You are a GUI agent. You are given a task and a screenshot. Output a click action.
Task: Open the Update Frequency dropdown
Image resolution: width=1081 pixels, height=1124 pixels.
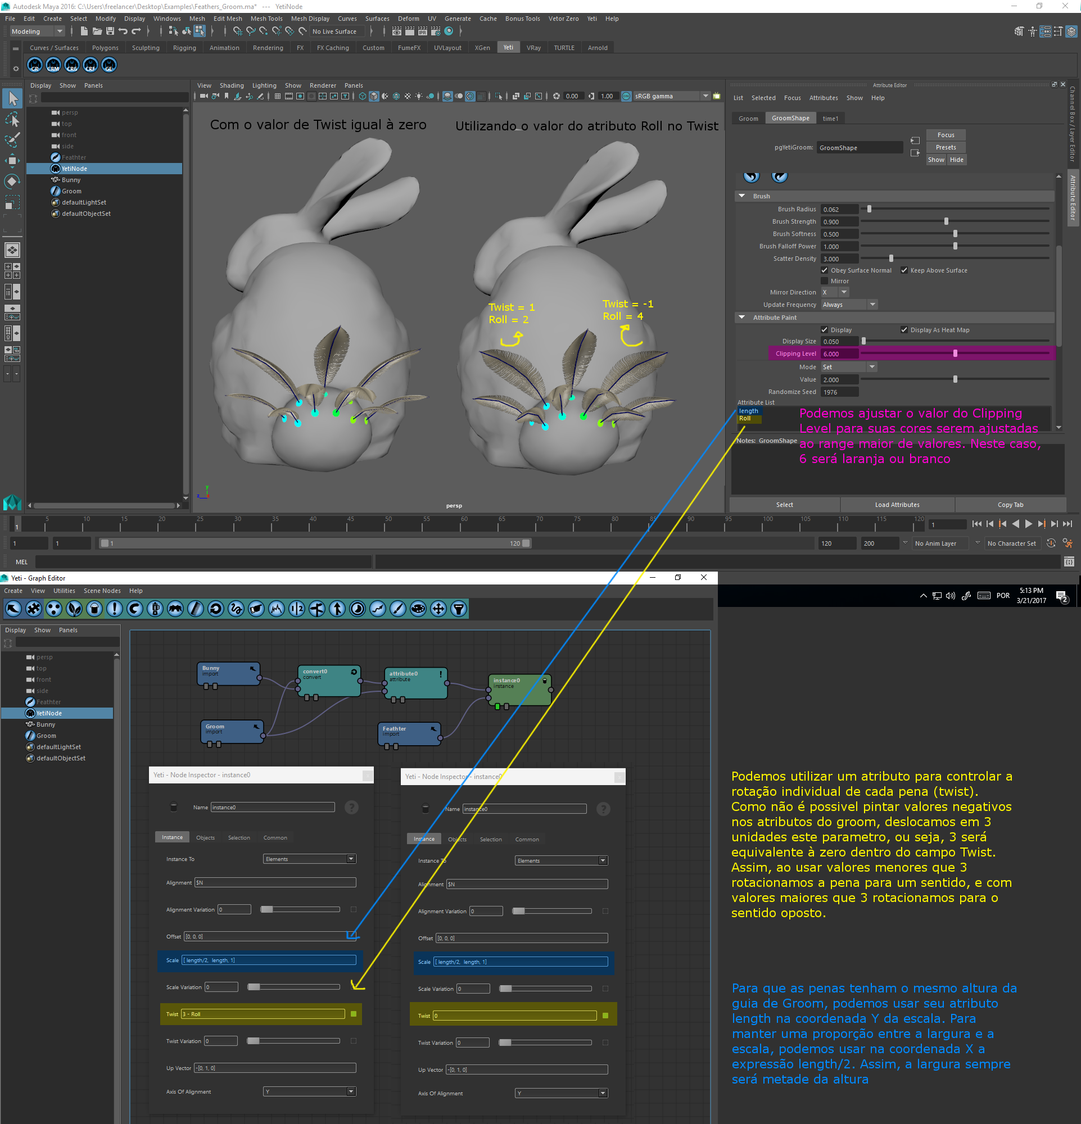click(x=849, y=305)
